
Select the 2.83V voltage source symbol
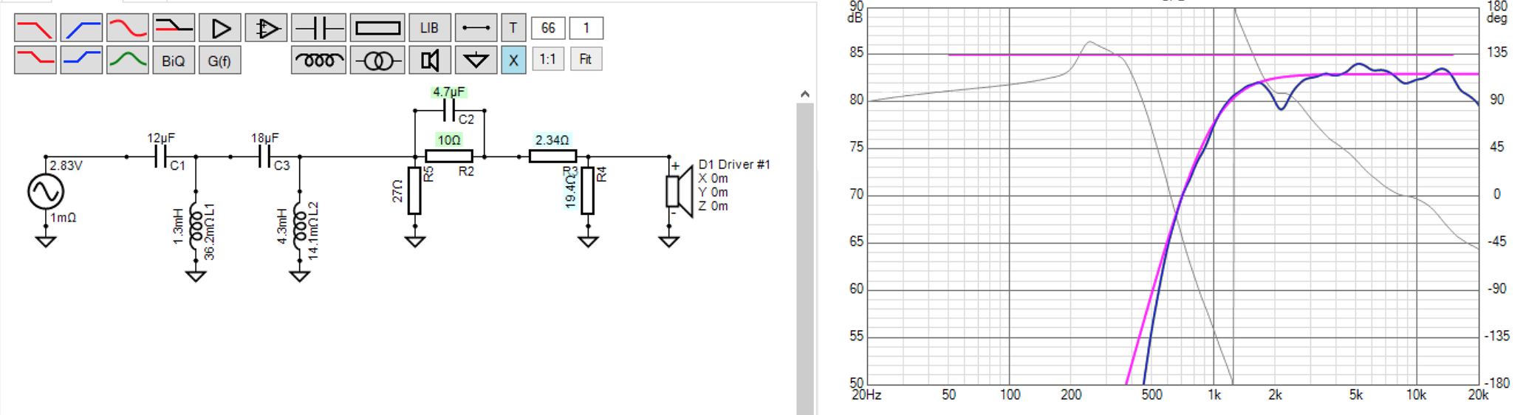point(46,193)
